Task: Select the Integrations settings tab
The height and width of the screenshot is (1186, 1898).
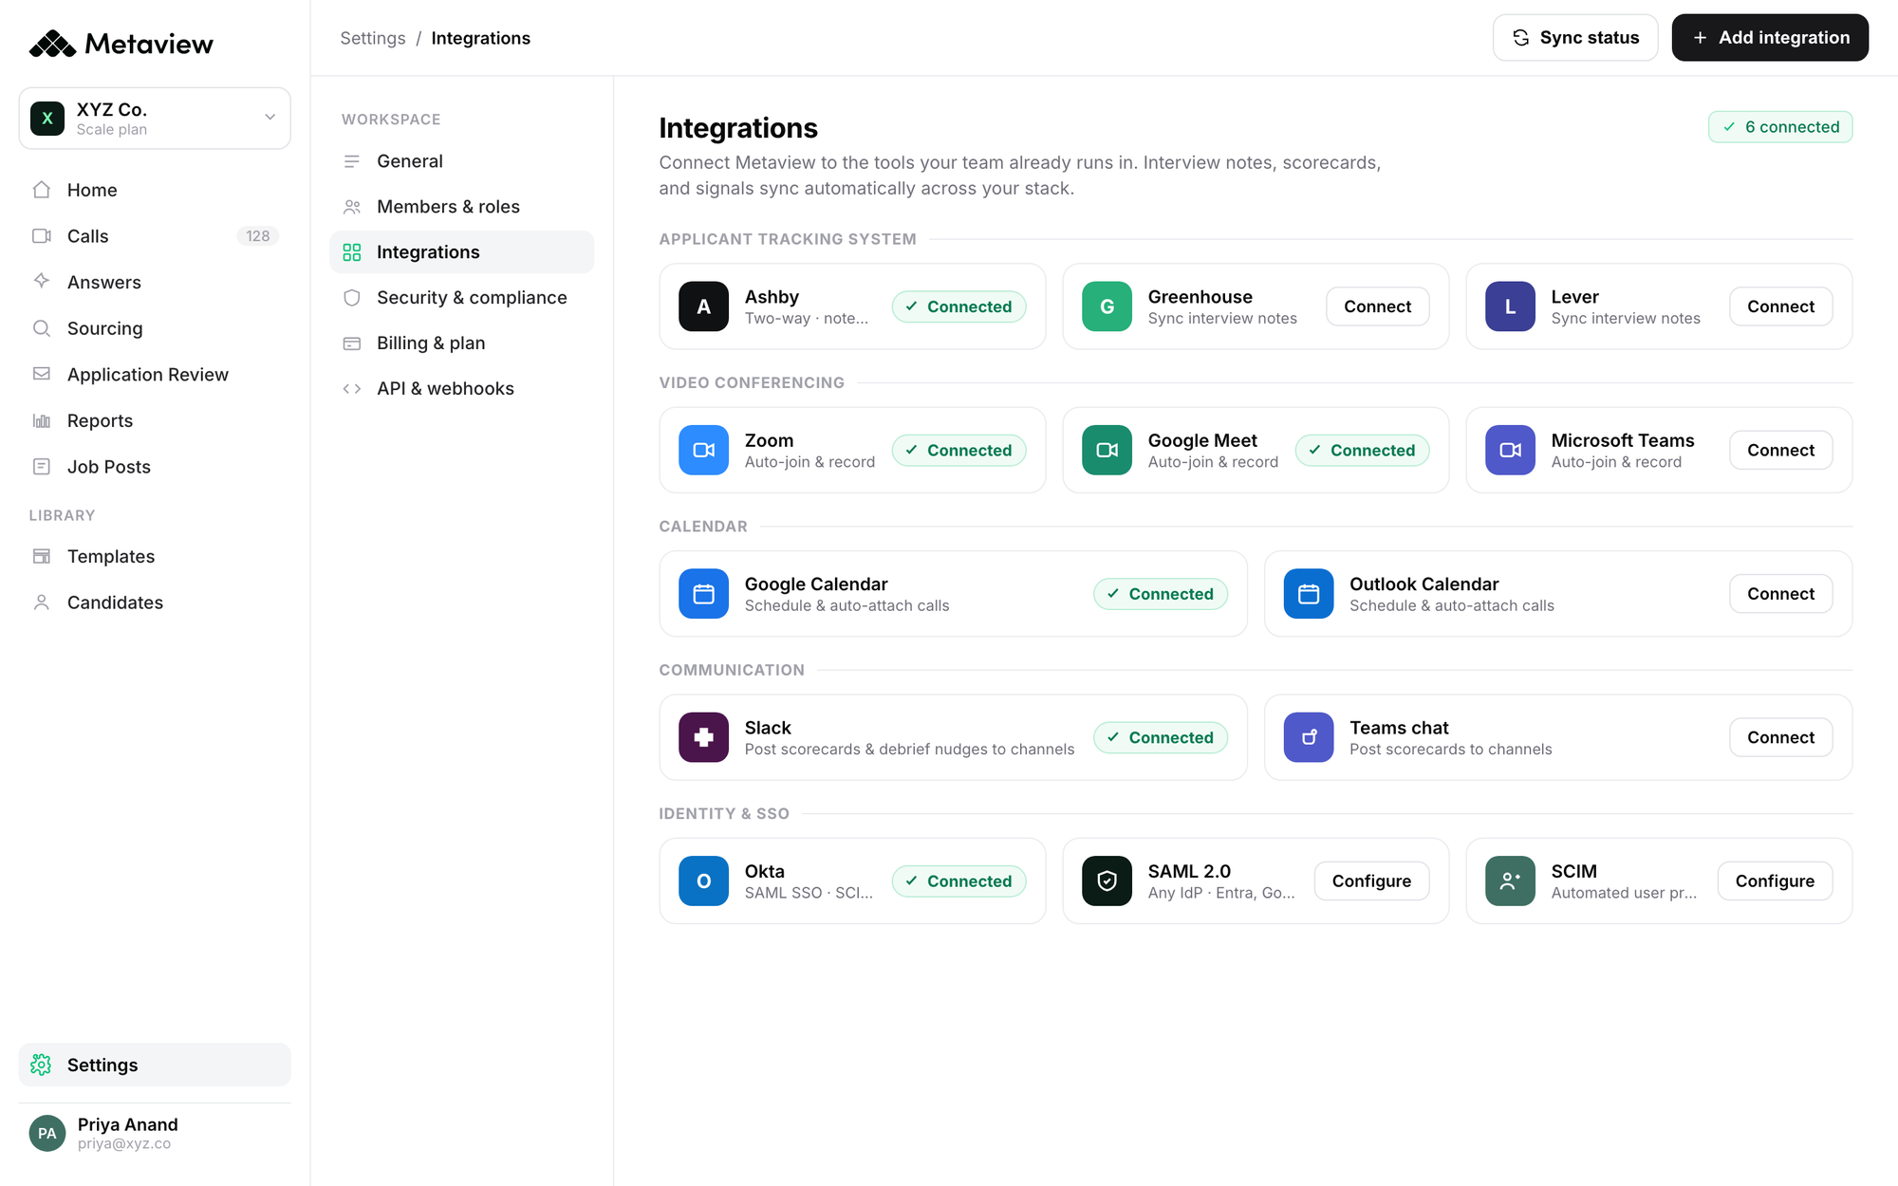Action: click(461, 252)
